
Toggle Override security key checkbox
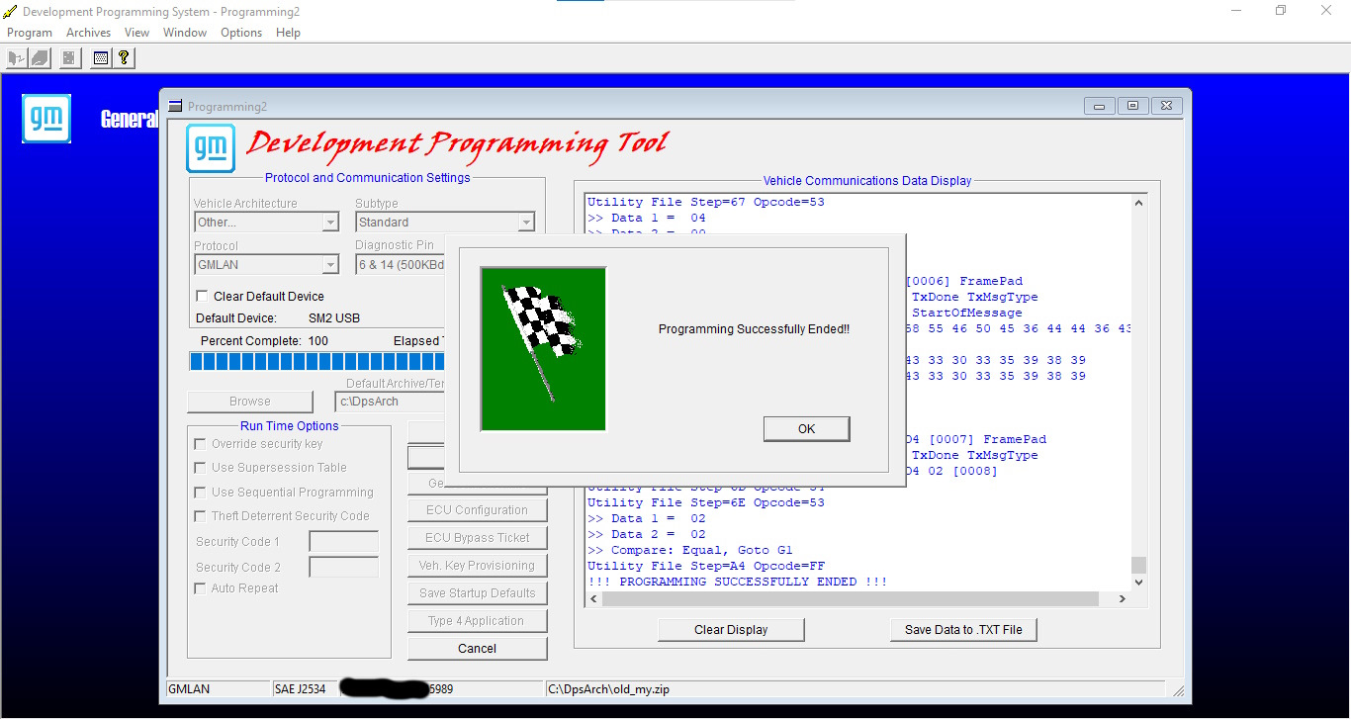click(201, 444)
